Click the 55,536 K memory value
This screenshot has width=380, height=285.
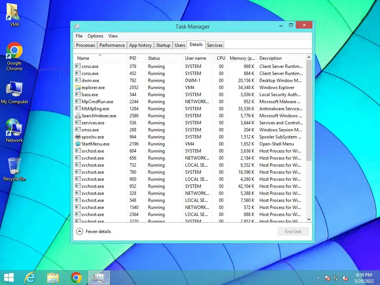[246, 109]
